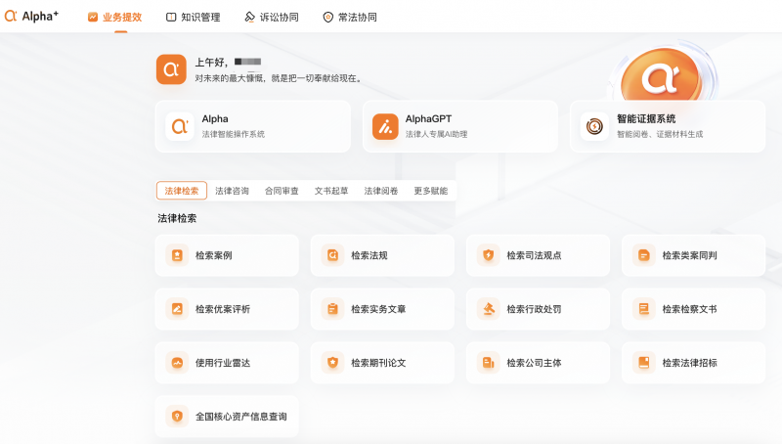Click the Alpha+ logo in header

click(x=32, y=17)
